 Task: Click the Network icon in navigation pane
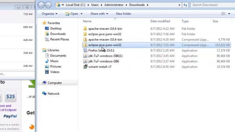(44, 93)
